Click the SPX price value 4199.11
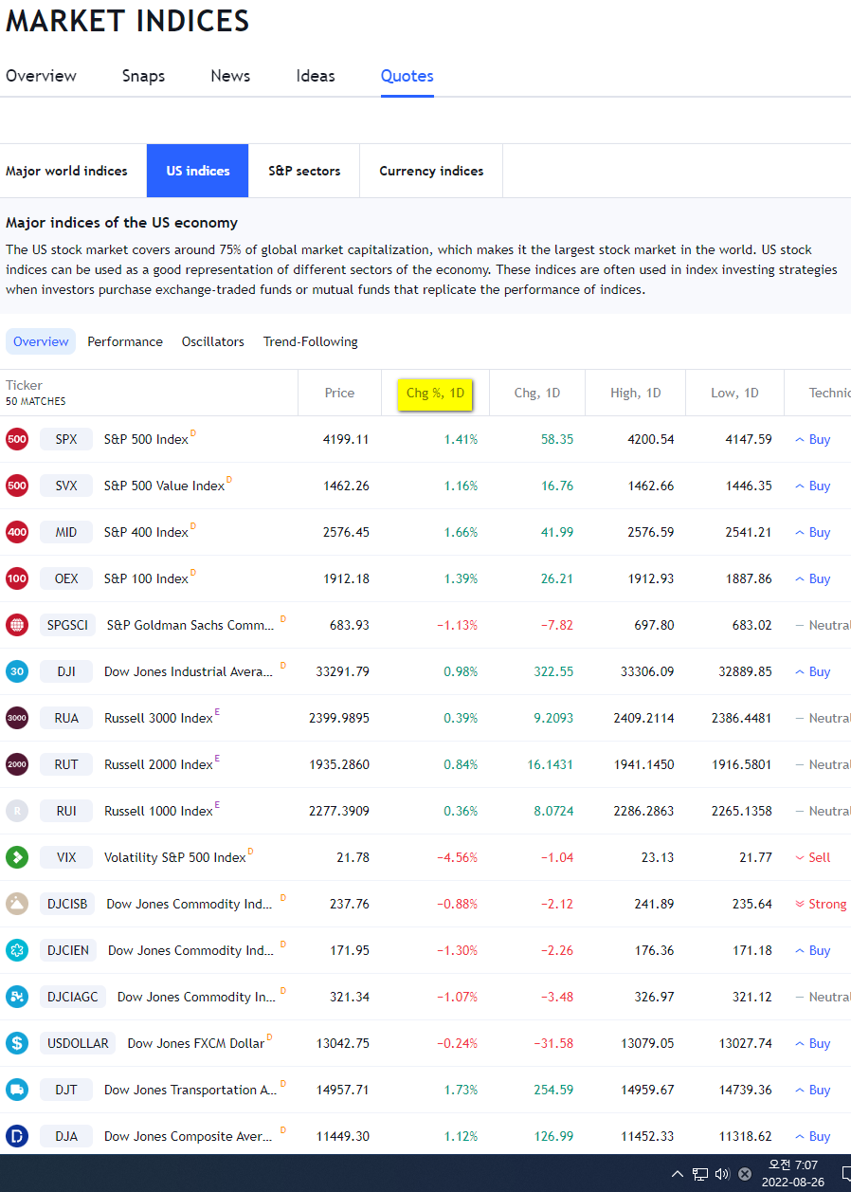Image resolution: width=851 pixels, height=1192 pixels. [346, 439]
